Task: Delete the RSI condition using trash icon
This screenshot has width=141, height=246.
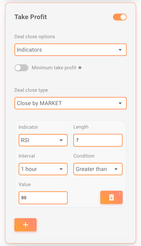Action: 111,197
